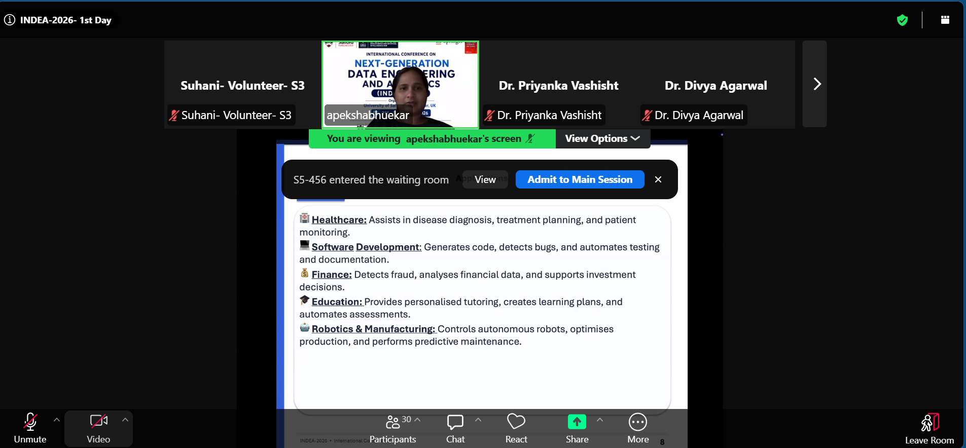This screenshot has width=966, height=448.
Task: Open the React heart menu
Action: coord(516,429)
